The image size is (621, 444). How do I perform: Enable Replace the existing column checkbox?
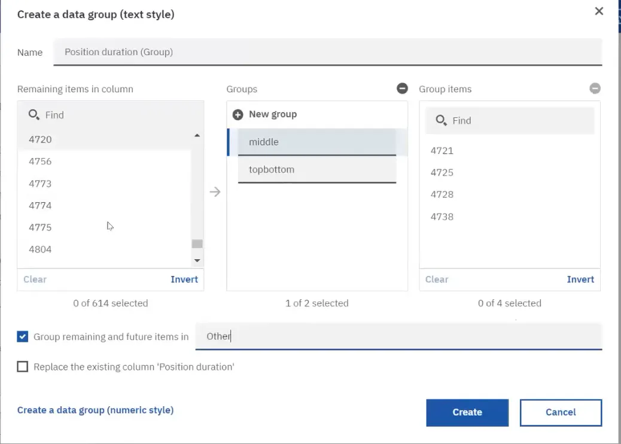click(23, 367)
